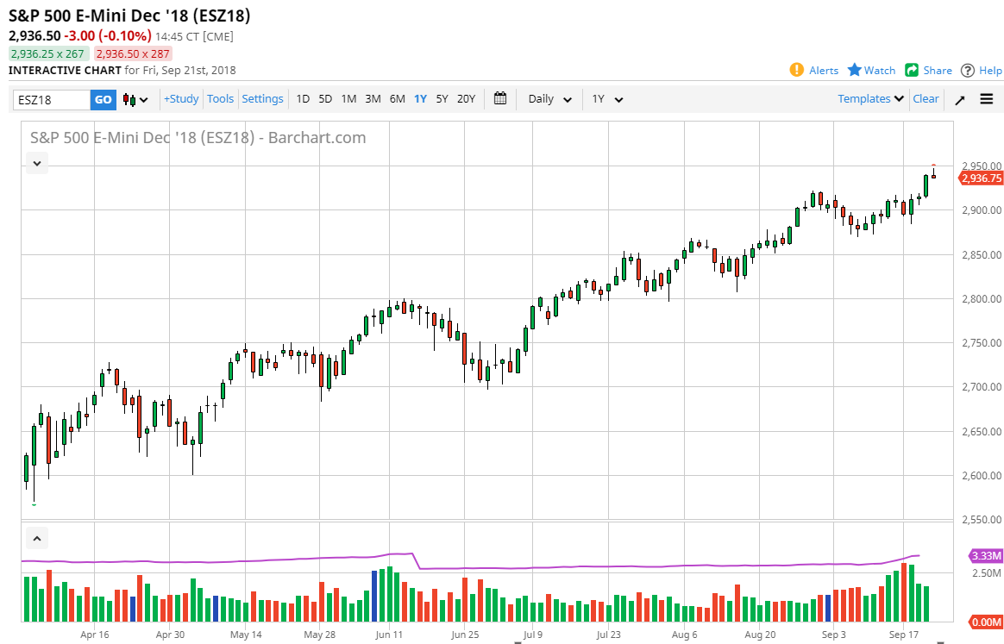Screen dimensions: 1004x644
Task: Click inside the ESZ18 symbol field
Action: pyautogui.click(x=47, y=99)
